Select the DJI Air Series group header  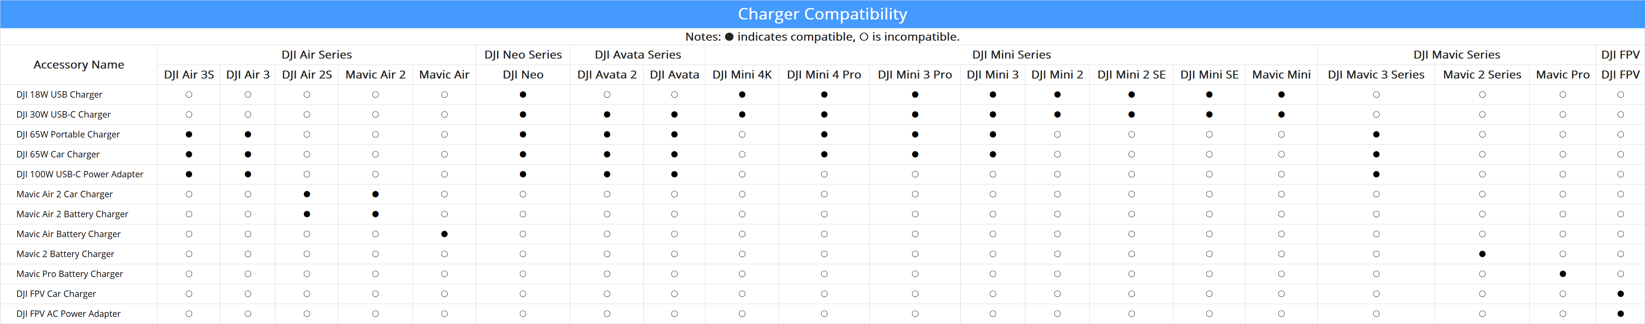(x=317, y=55)
